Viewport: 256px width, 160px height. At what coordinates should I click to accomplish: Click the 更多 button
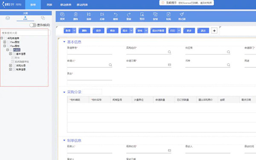pyautogui.click(x=189, y=31)
